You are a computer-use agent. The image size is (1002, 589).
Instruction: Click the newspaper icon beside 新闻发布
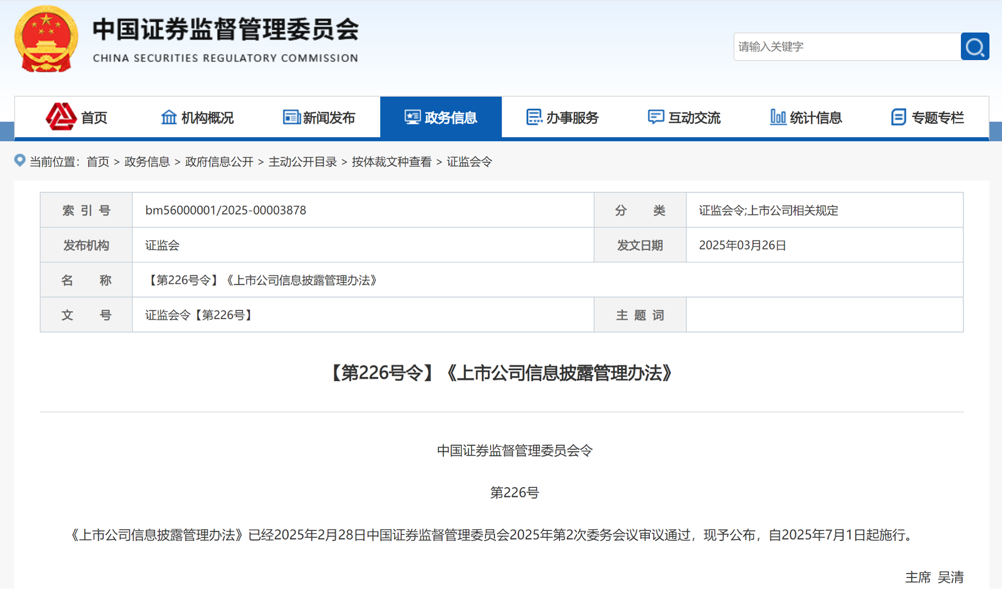pyautogui.click(x=291, y=117)
